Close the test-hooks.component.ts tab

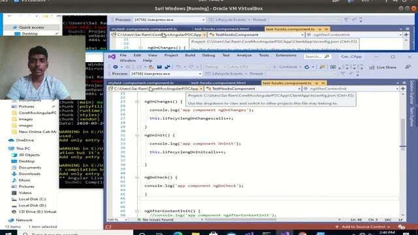point(323,83)
